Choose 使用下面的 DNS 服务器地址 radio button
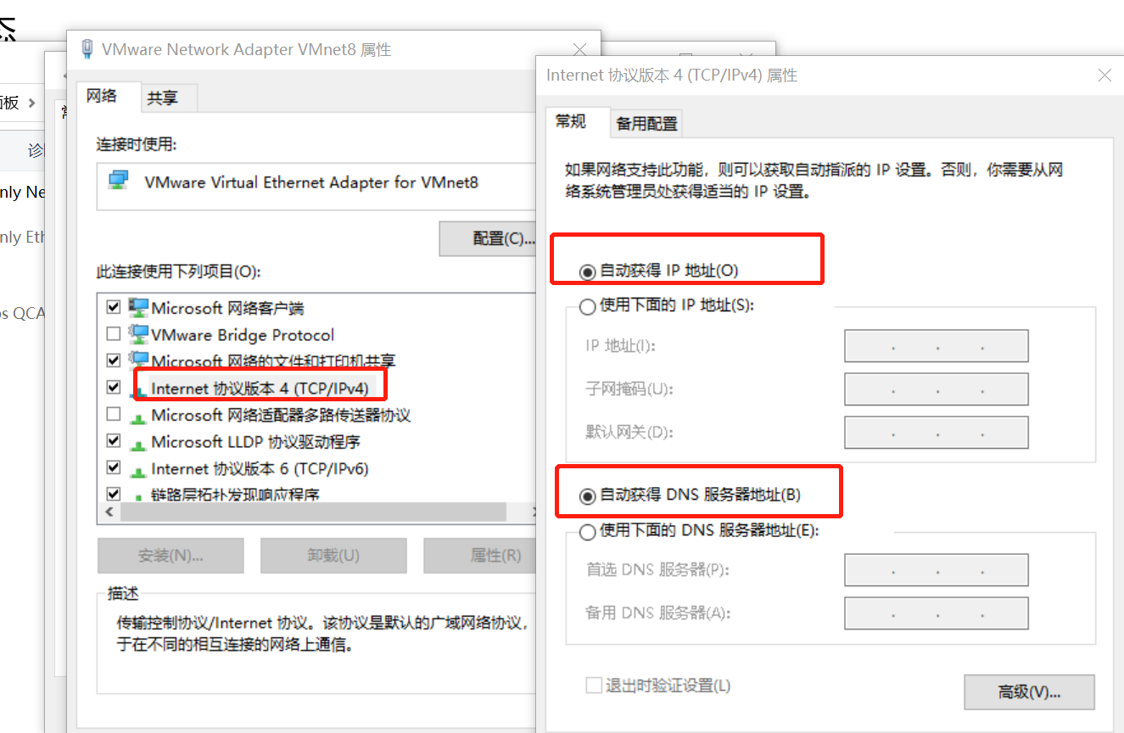Image resolution: width=1124 pixels, height=733 pixels. [x=586, y=532]
